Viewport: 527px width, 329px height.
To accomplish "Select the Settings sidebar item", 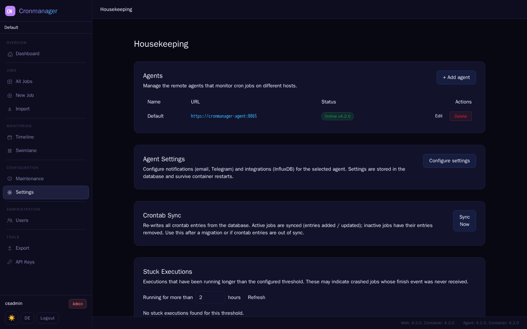I will click(46, 192).
